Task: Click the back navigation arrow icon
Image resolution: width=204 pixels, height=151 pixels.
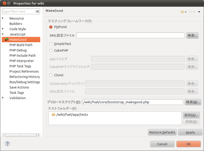Action: coord(182,12)
